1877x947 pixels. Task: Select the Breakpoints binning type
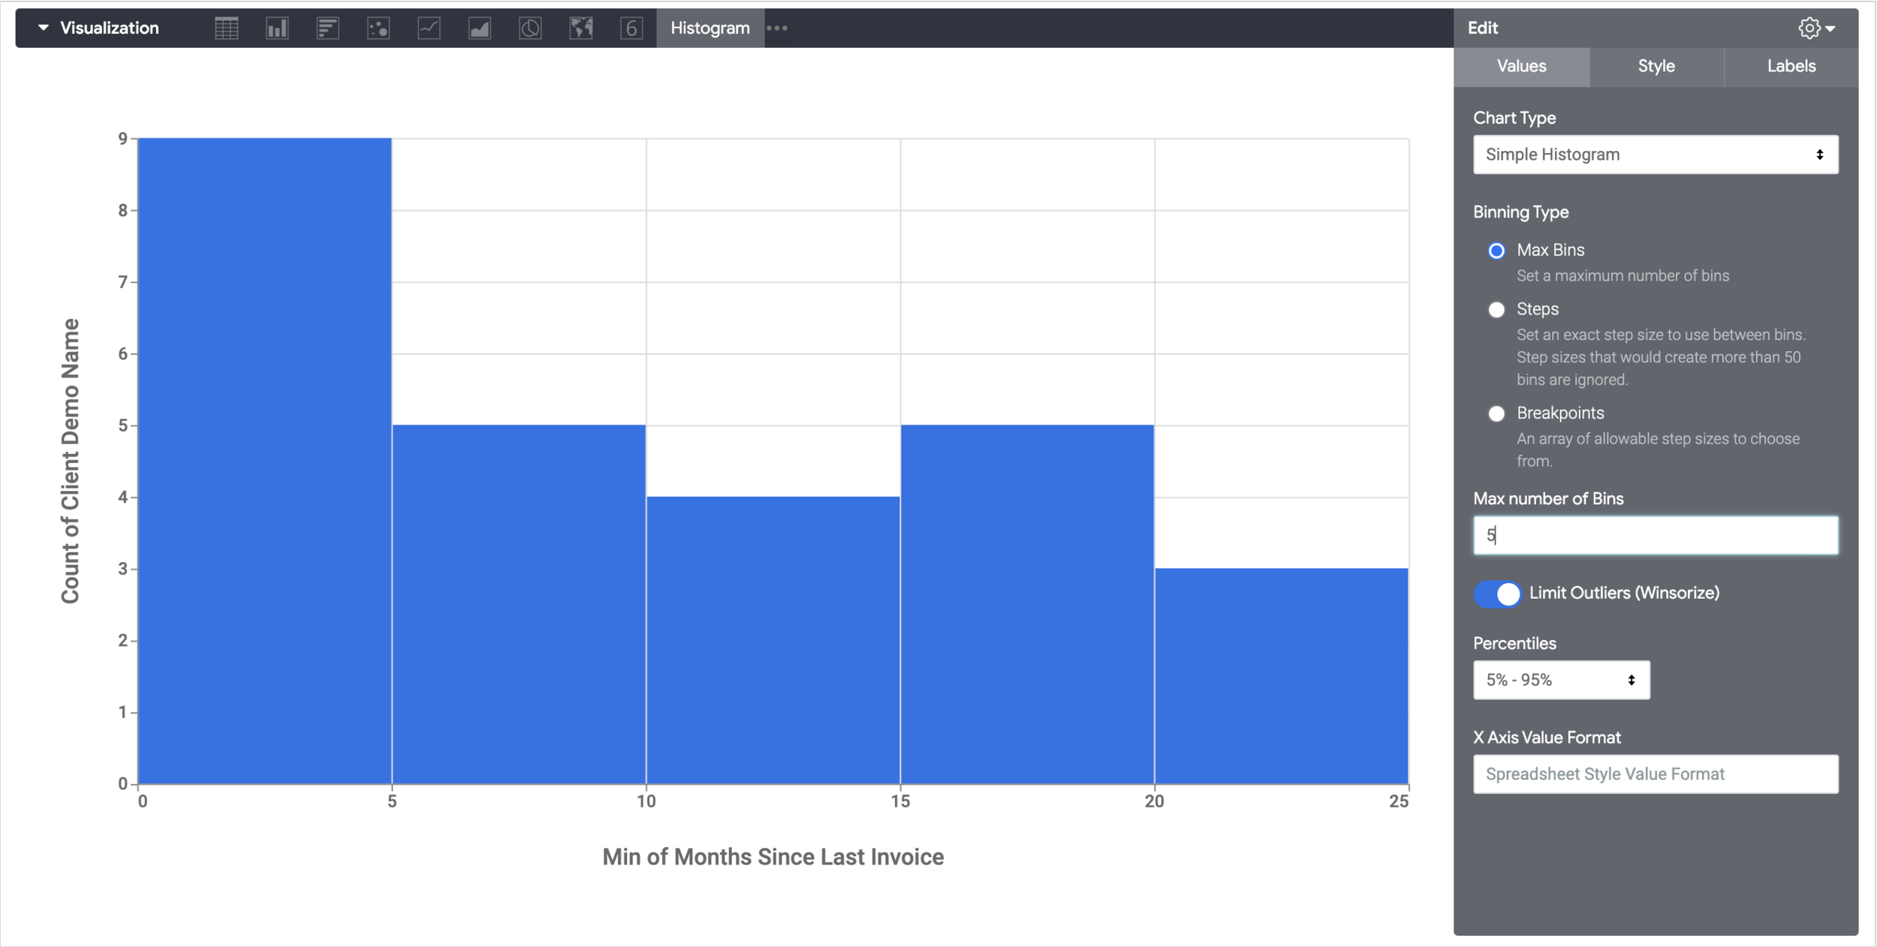point(1496,413)
